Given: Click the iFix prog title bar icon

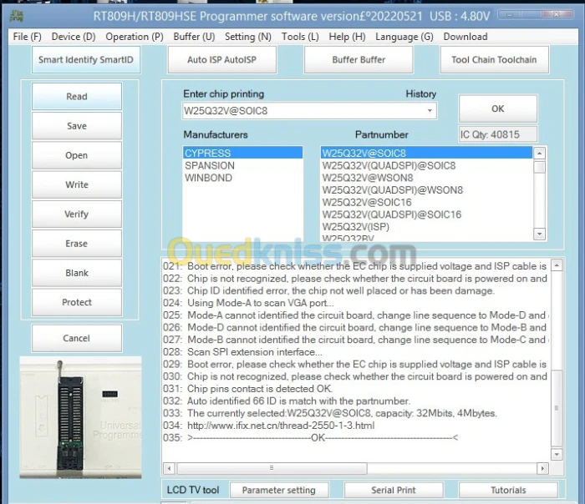Looking at the screenshot, I should (17, 16).
